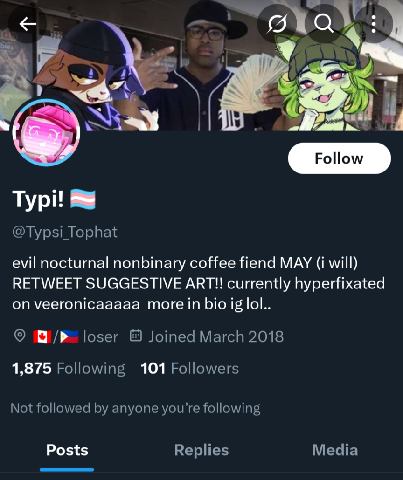403x480 pixels.
Task: Tap the Typi! display name
Action: [38, 200]
